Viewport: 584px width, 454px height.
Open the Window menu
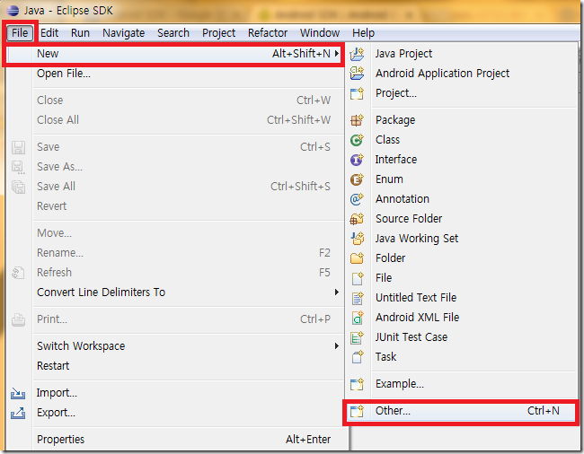320,33
